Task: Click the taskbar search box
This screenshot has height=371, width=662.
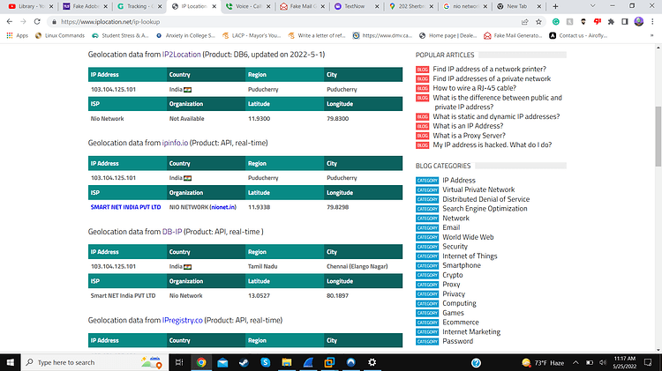Action: tap(94, 362)
